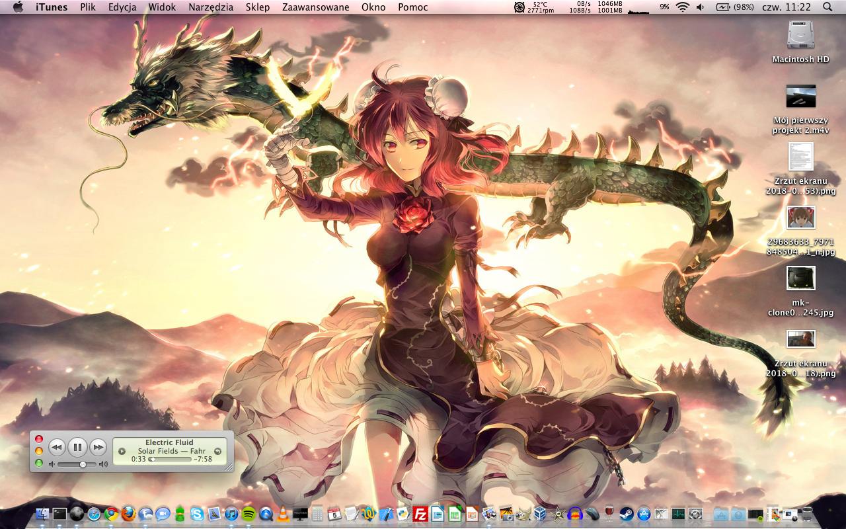Viewport: 846px width, 529px height.
Task: Click the volume icon in the menu bar
Action: (x=701, y=7)
